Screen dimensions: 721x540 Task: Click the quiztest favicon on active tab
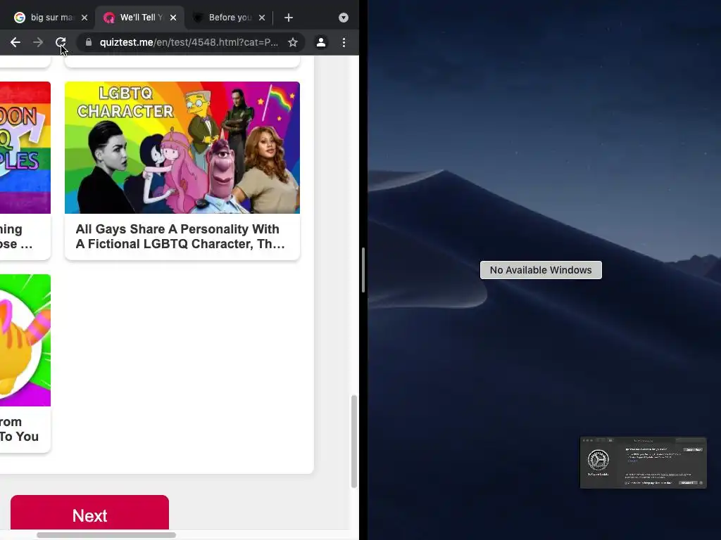[109, 18]
